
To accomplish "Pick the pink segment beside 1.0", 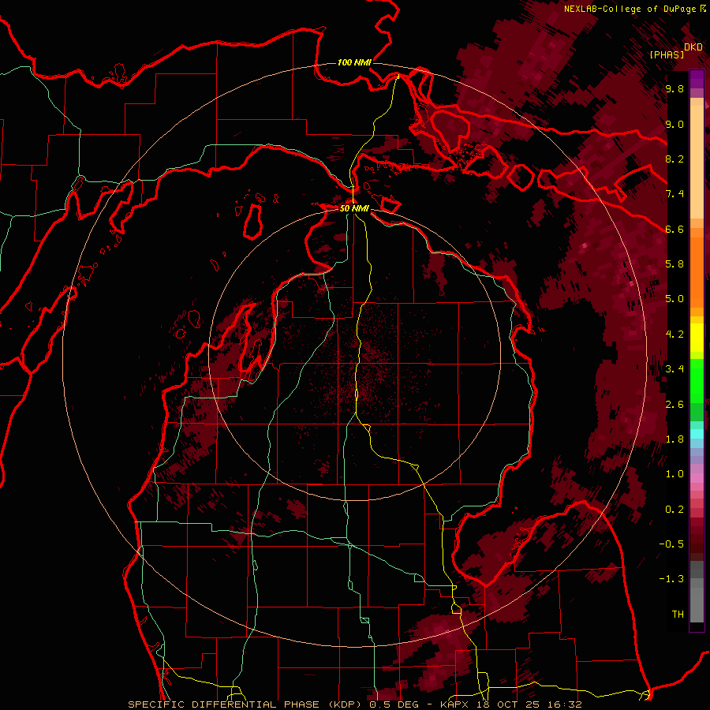I will point(697,478).
